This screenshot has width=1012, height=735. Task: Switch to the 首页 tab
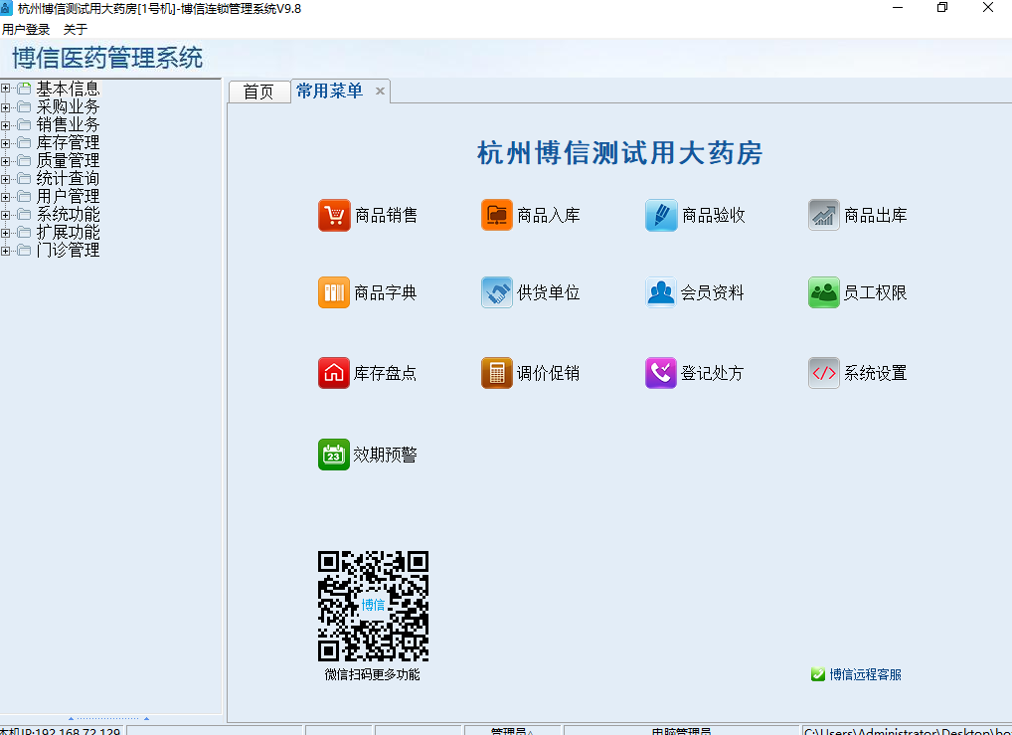258,92
